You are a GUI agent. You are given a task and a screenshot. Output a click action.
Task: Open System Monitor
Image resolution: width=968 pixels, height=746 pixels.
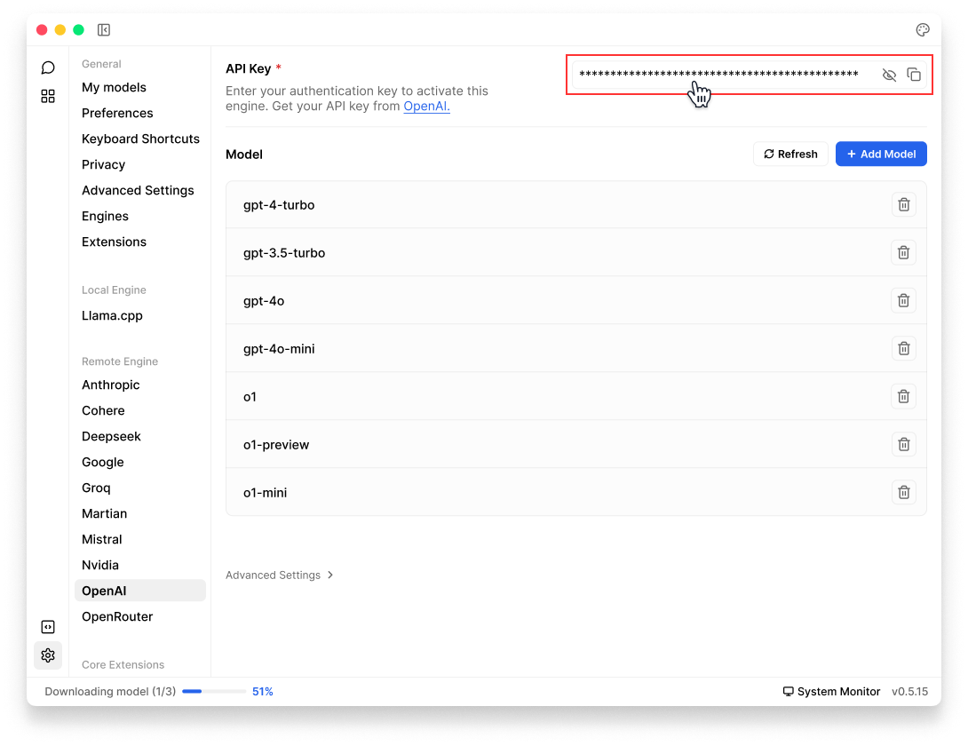831,692
